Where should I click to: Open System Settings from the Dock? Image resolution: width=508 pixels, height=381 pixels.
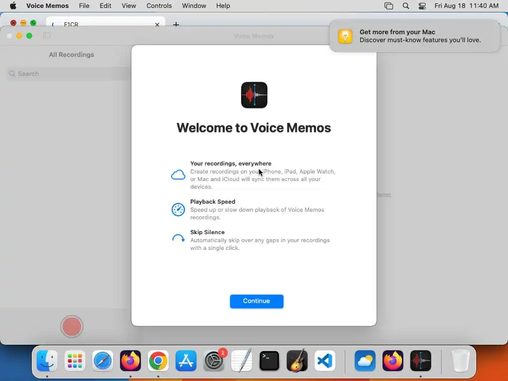coord(214,361)
